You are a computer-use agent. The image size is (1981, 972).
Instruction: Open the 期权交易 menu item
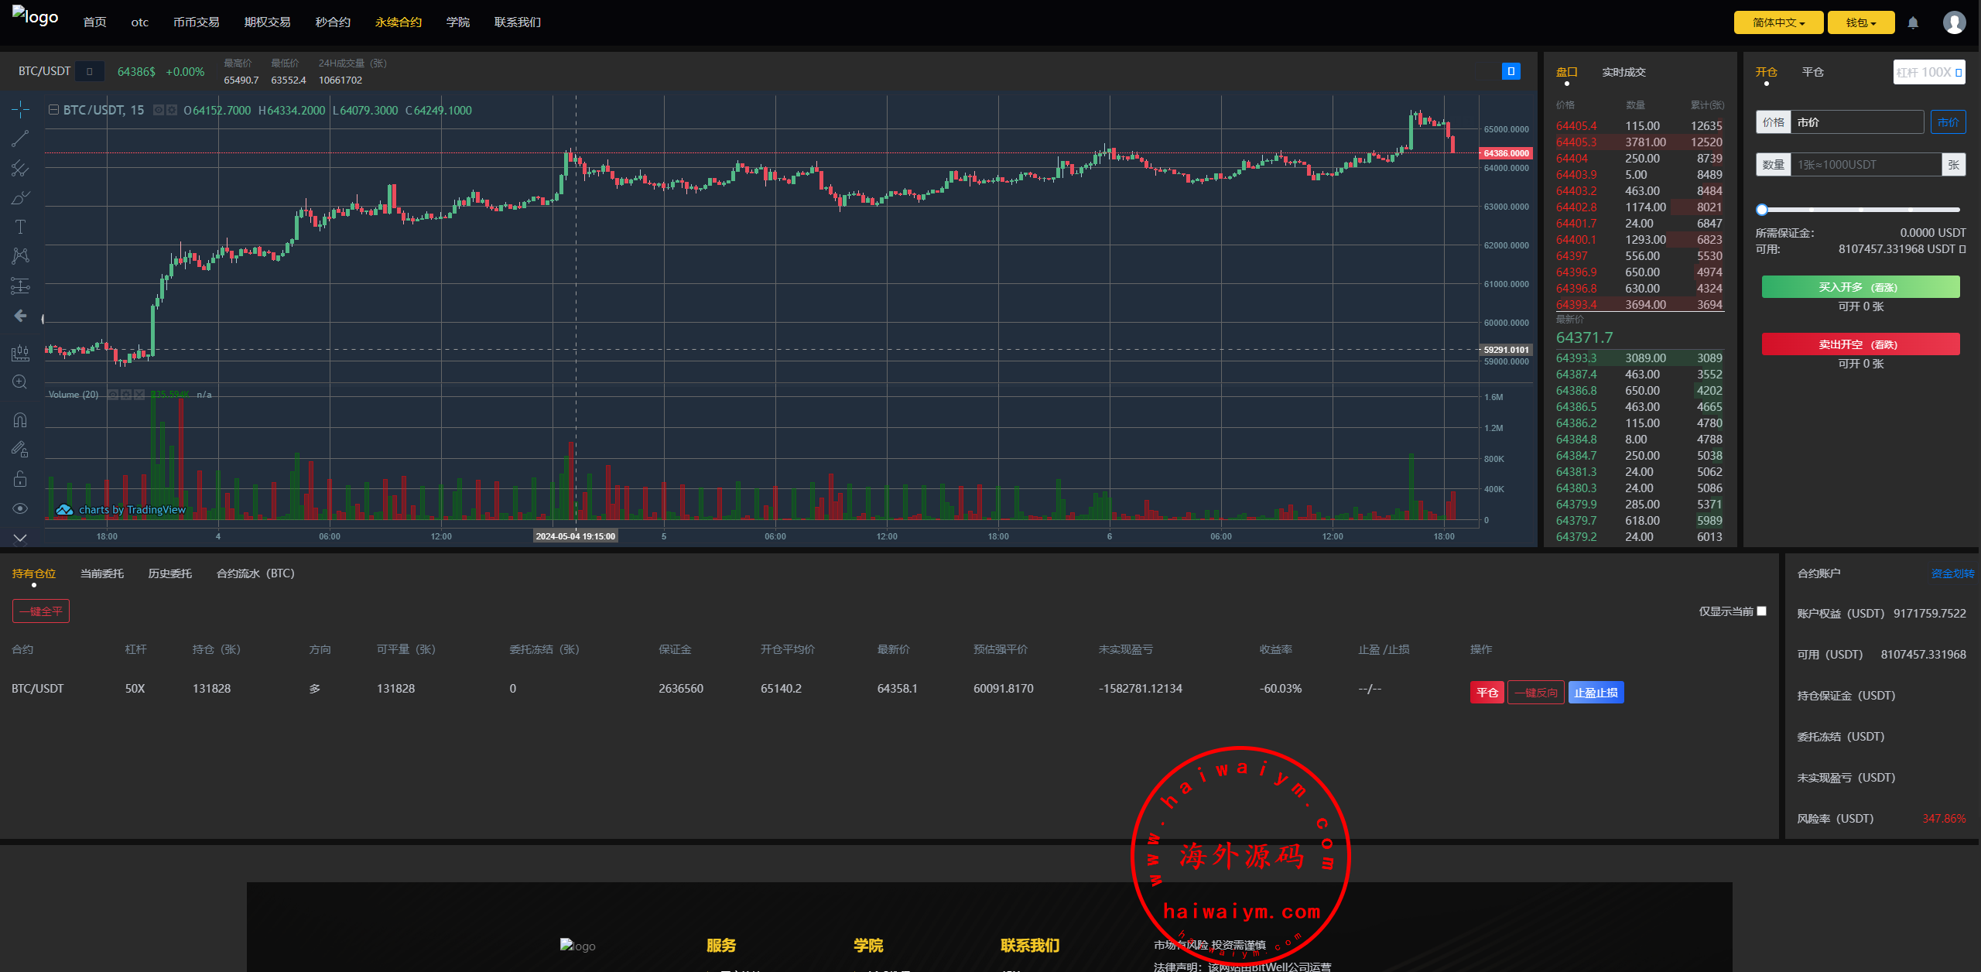pos(267,22)
